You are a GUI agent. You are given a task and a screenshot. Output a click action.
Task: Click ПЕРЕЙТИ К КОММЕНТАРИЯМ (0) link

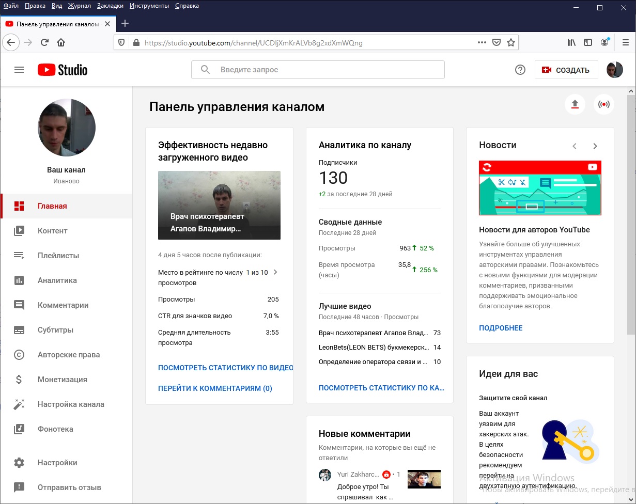pyautogui.click(x=215, y=388)
